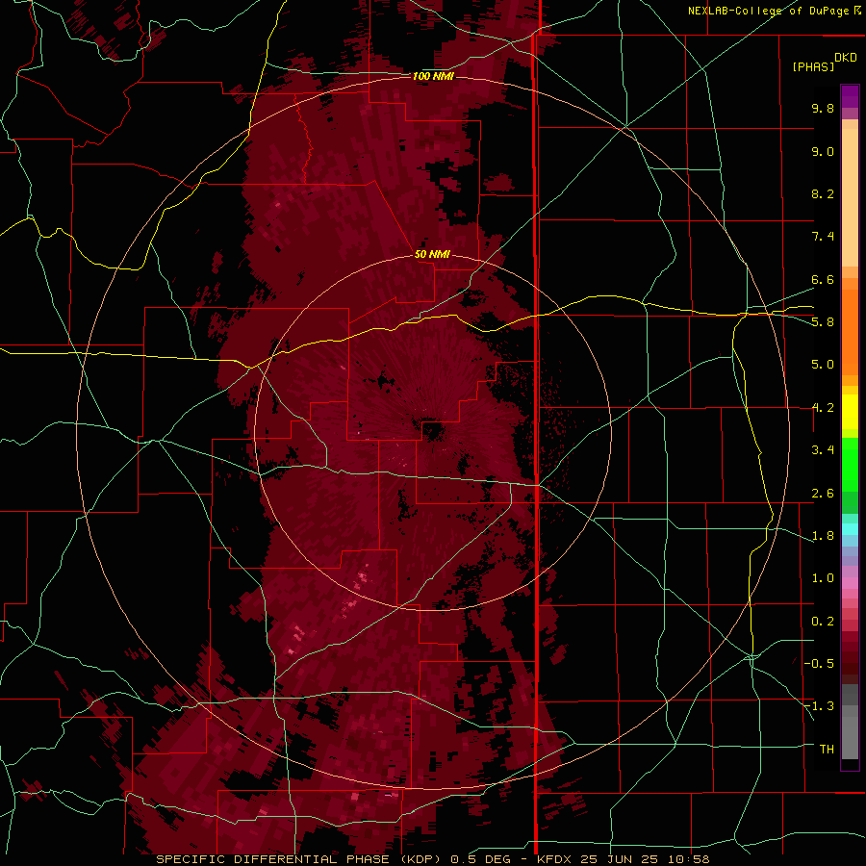Select the 0.2 legend value
This screenshot has width=866, height=866.
point(823,622)
